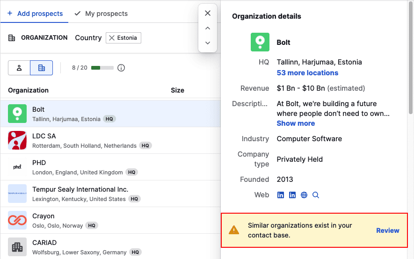414x259 pixels.
Task: Go to previous organization with up chevron
Action: (208, 28)
